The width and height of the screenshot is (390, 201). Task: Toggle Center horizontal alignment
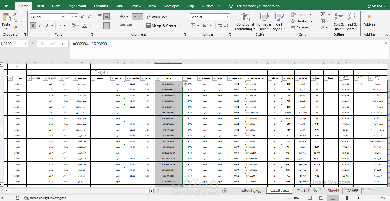[x=107, y=26]
